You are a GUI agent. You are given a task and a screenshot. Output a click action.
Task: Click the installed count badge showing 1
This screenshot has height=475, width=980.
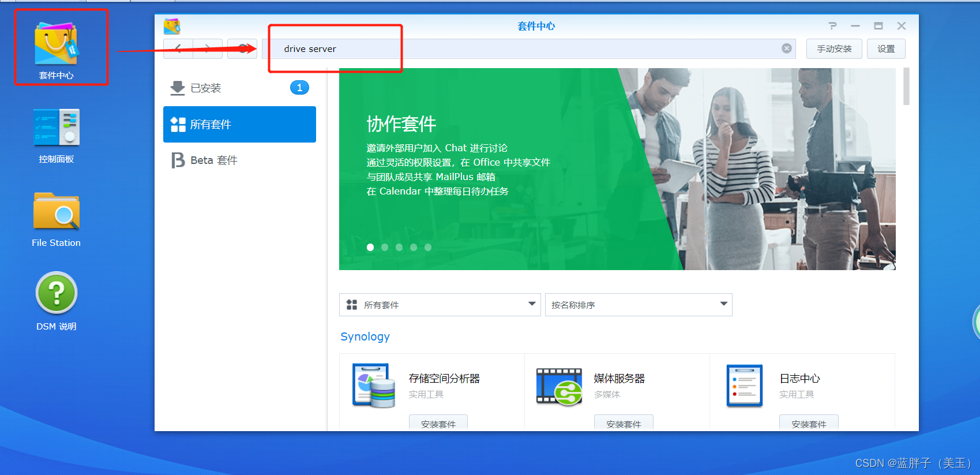click(x=299, y=88)
